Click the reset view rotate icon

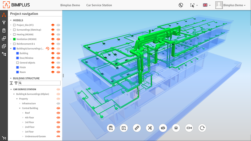202,128
